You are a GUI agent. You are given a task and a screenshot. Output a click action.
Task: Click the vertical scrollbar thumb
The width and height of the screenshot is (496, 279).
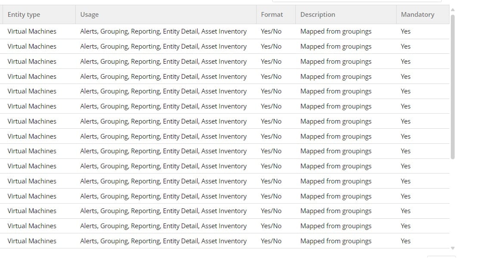[x=453, y=87]
